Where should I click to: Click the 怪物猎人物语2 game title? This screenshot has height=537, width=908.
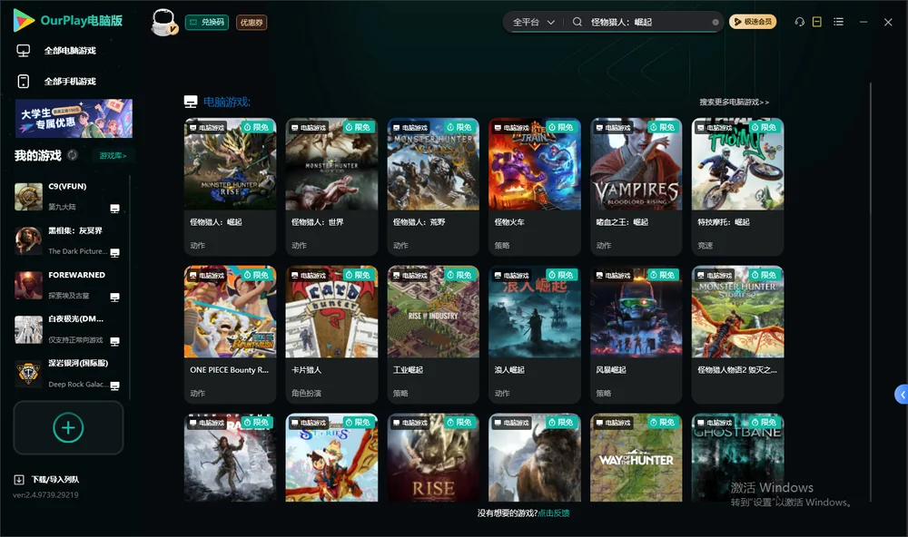pos(737,370)
